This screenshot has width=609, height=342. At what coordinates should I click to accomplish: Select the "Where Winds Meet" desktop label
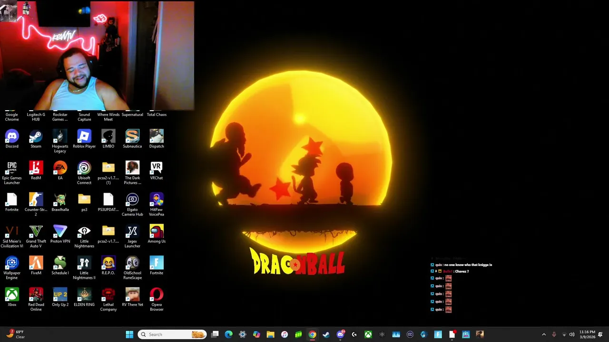tap(108, 117)
